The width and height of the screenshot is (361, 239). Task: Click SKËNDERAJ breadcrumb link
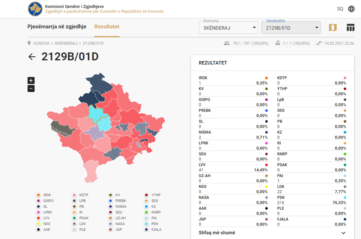click(x=66, y=43)
